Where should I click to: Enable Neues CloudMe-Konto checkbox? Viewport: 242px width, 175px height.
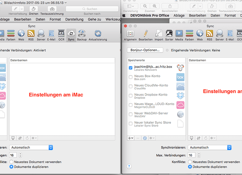point(130,86)
